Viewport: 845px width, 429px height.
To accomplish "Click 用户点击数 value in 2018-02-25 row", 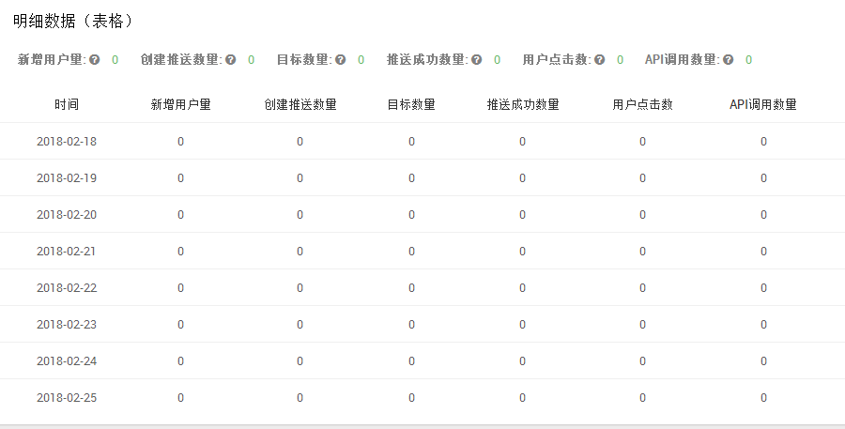I will 642,398.
